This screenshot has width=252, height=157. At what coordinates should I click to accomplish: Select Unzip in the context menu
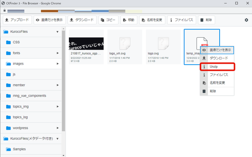pos(218,66)
